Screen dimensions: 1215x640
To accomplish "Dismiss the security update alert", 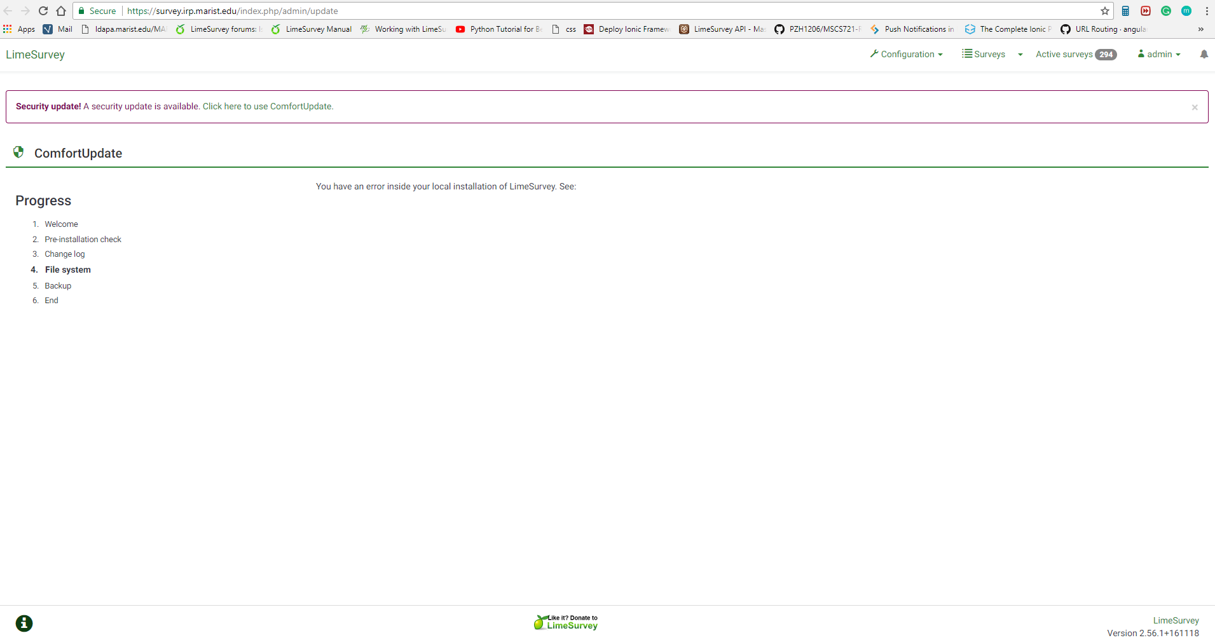I will click(1195, 107).
